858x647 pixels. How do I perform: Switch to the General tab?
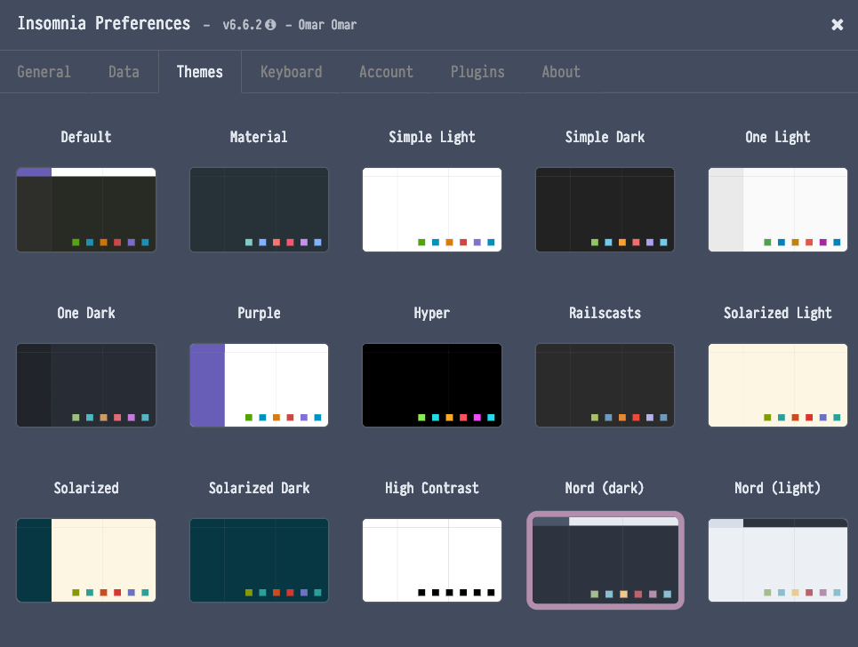pos(44,72)
